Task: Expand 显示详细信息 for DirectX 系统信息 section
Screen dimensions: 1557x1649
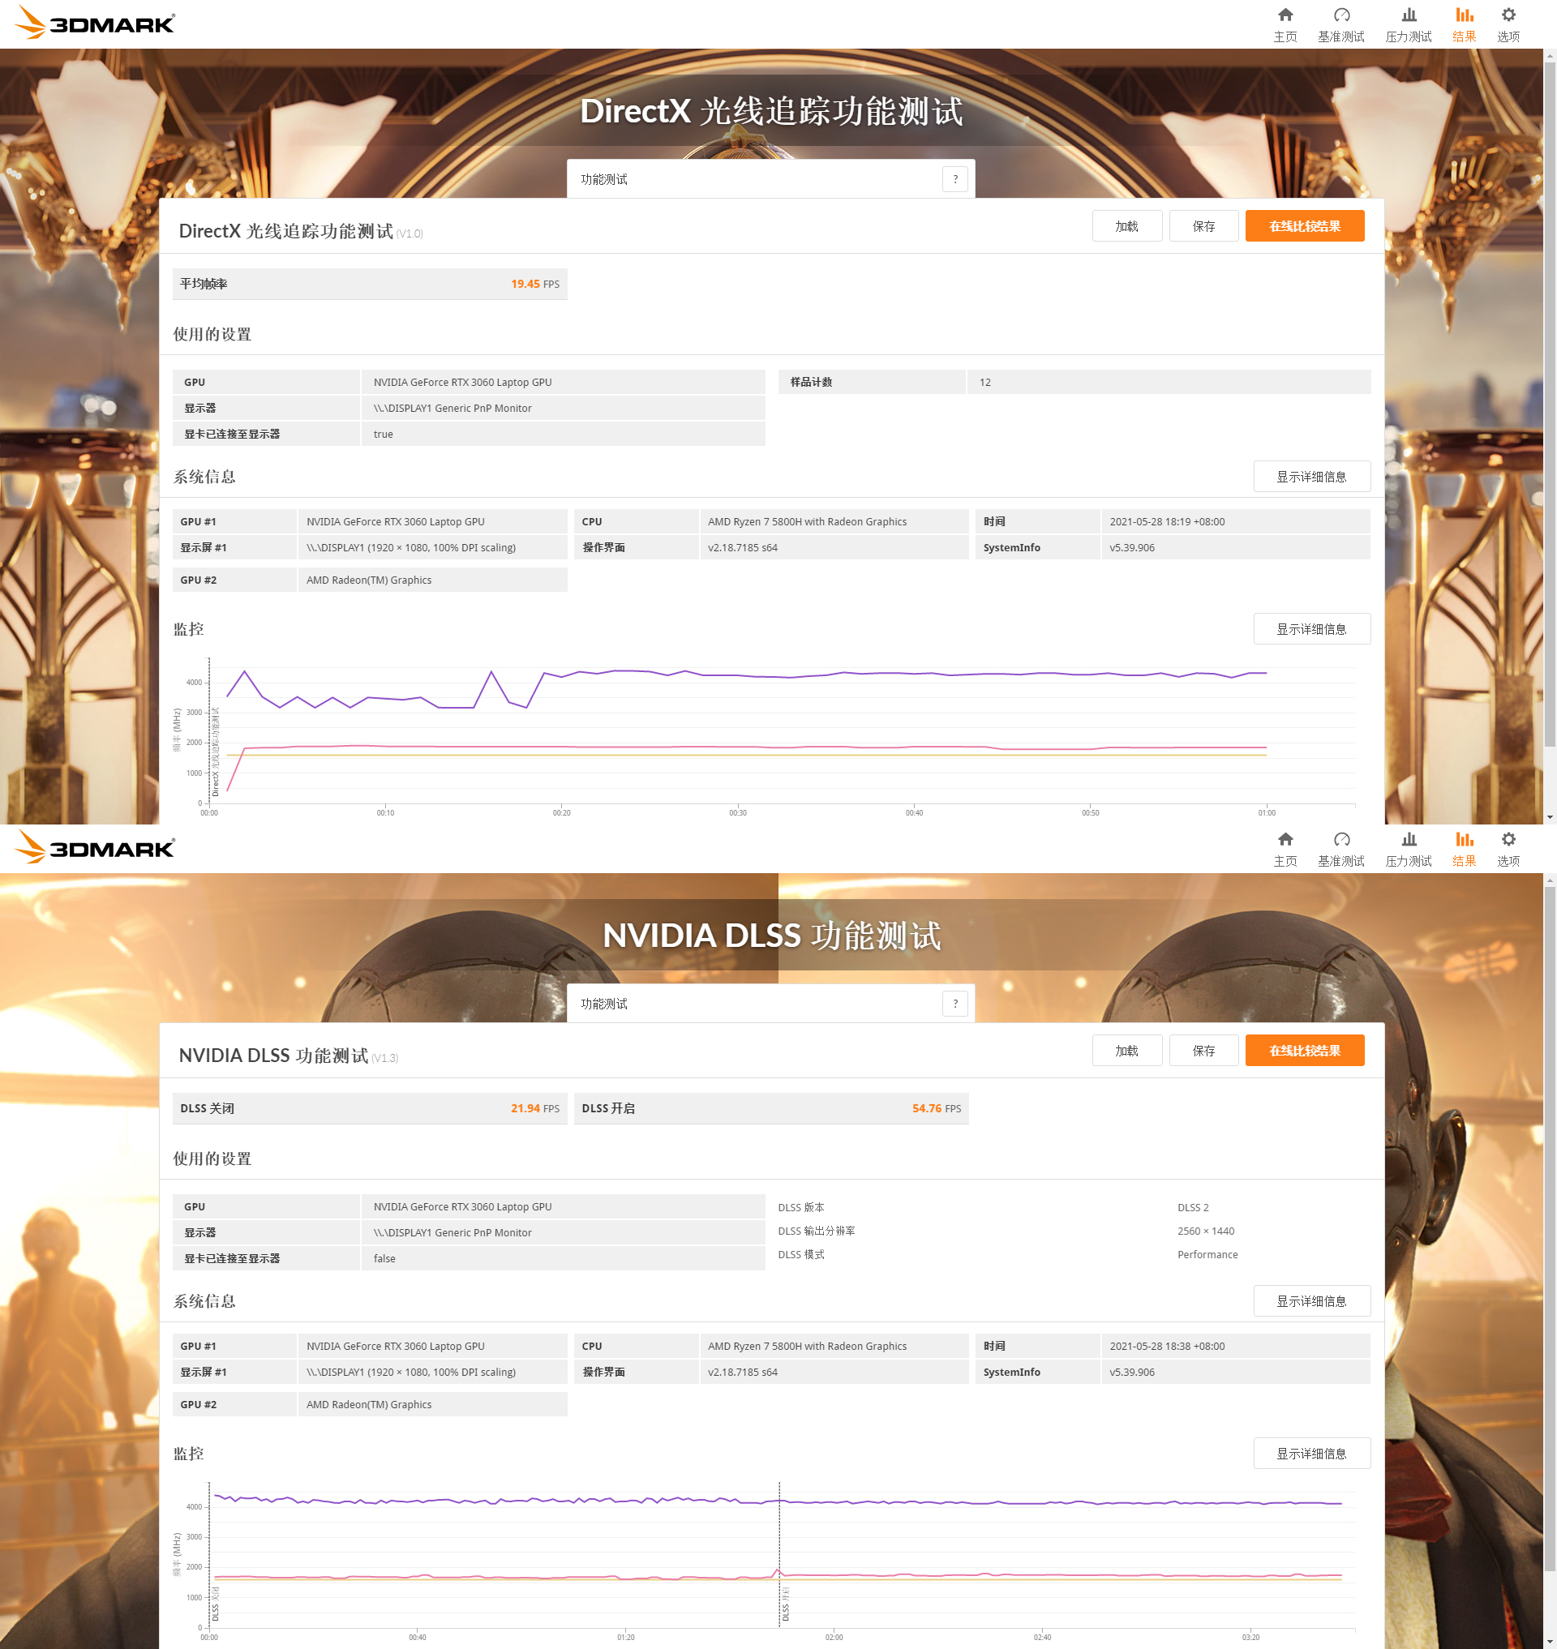Action: (x=1310, y=477)
